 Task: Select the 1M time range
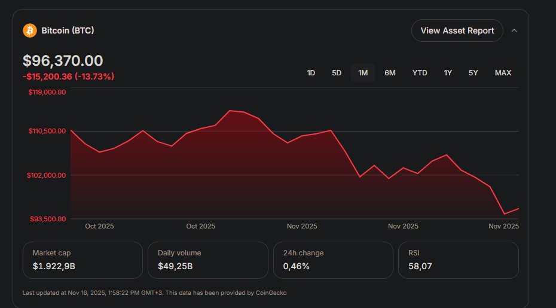(363, 73)
